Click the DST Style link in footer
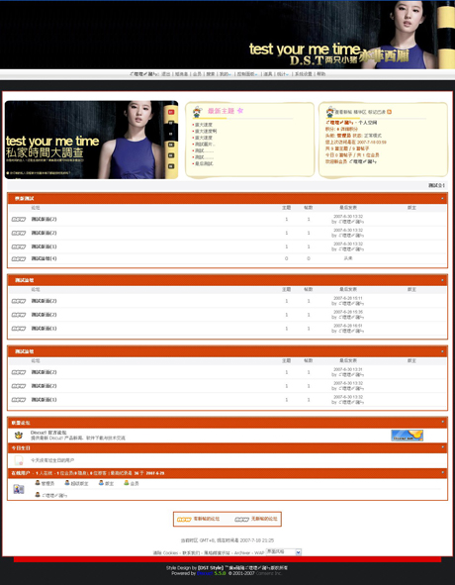The height and width of the screenshot is (585, 455). (x=211, y=568)
